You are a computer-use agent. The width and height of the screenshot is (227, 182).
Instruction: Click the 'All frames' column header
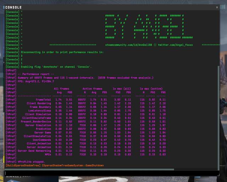tap(62, 89)
